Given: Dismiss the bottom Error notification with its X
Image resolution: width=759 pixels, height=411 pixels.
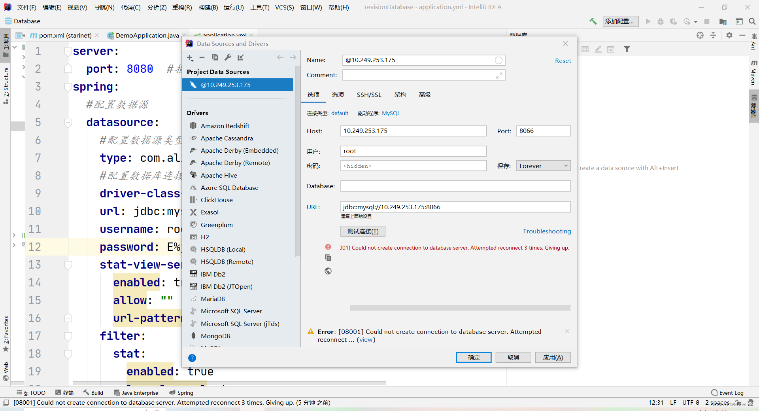Looking at the screenshot, I should coord(567,331).
